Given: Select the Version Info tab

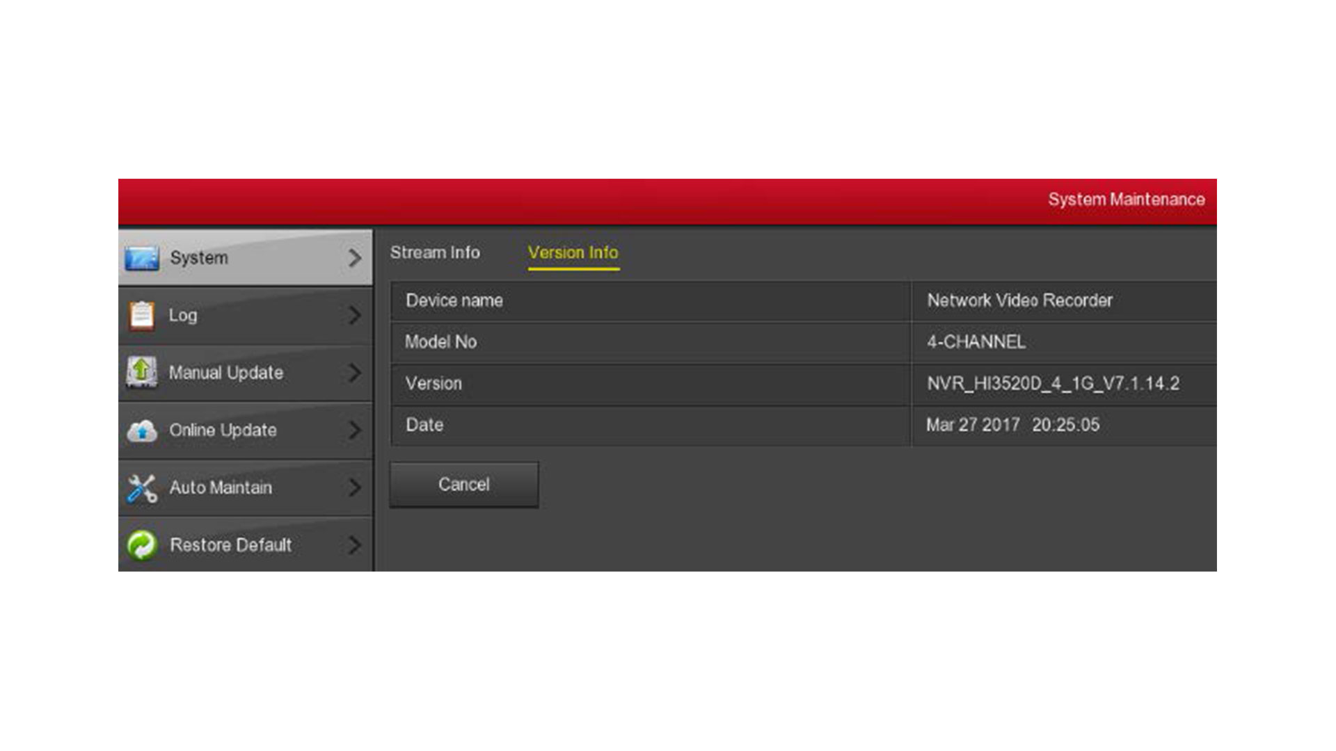Looking at the screenshot, I should [x=573, y=253].
